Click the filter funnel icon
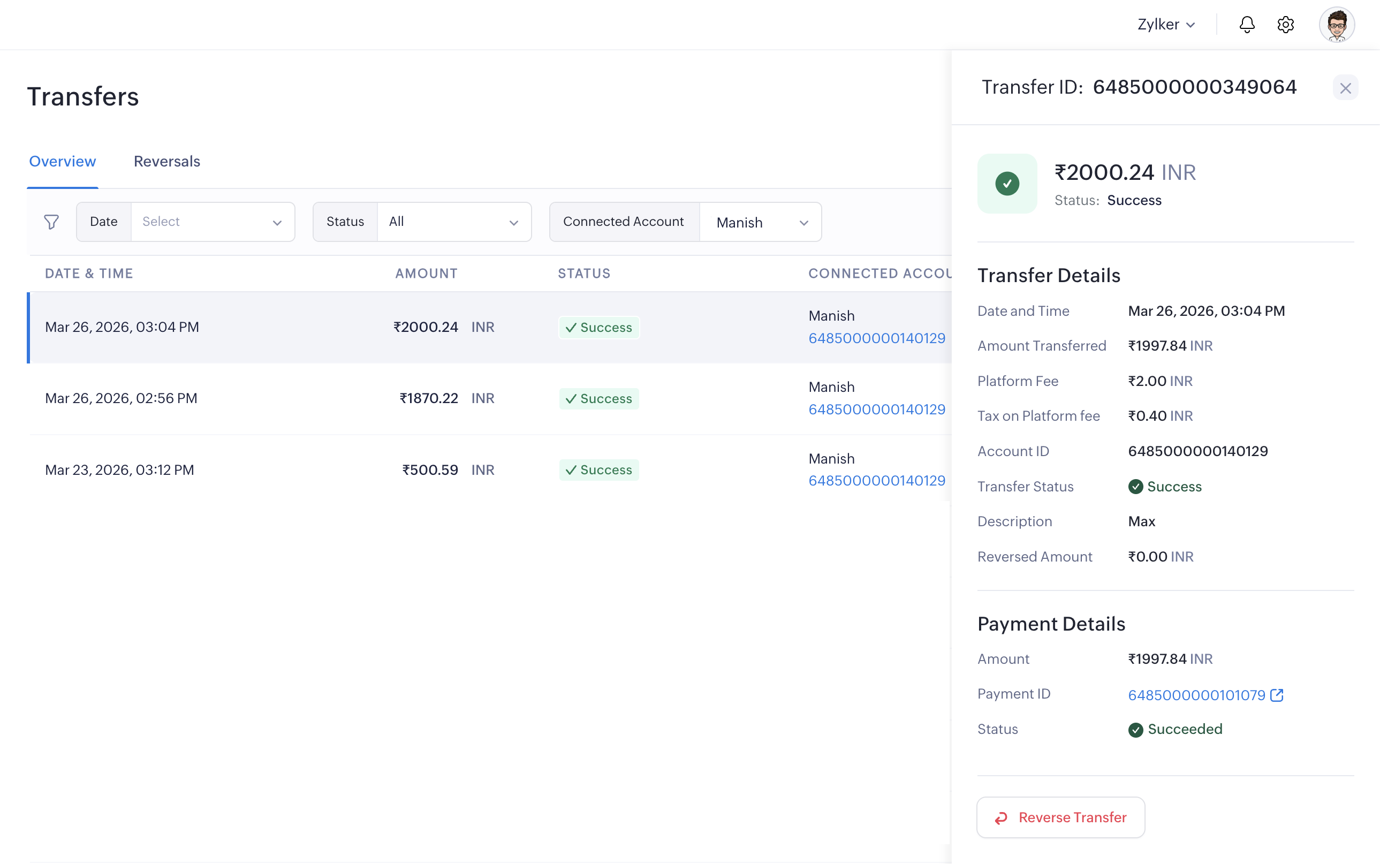 (x=51, y=222)
